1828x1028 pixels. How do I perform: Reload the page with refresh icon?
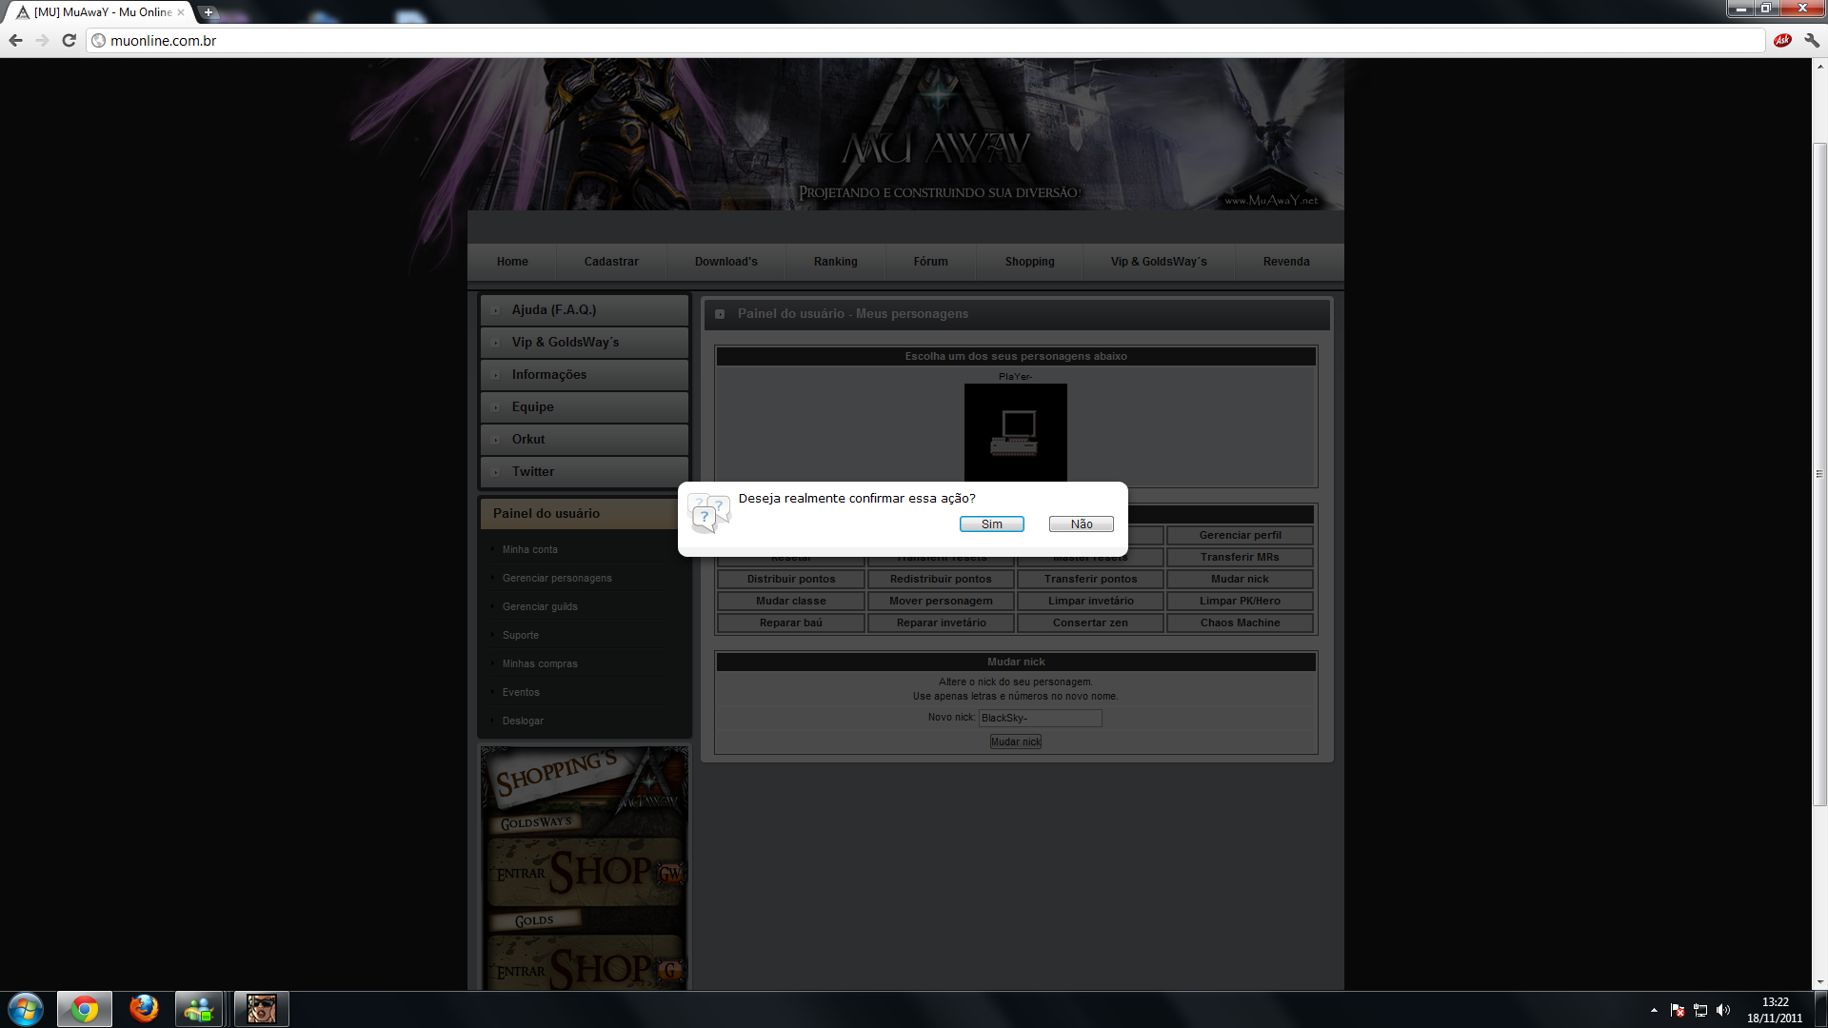click(x=69, y=40)
